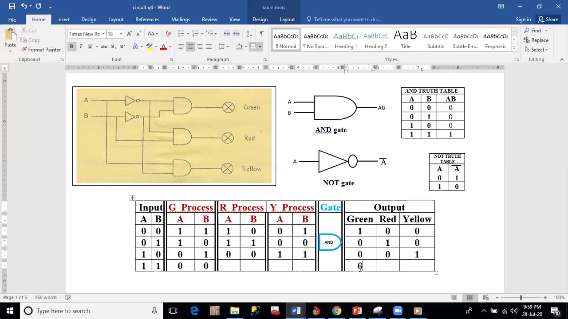Screen dimensions: 568x319
Task: Click the Decrease indent icon
Action: point(227,34)
